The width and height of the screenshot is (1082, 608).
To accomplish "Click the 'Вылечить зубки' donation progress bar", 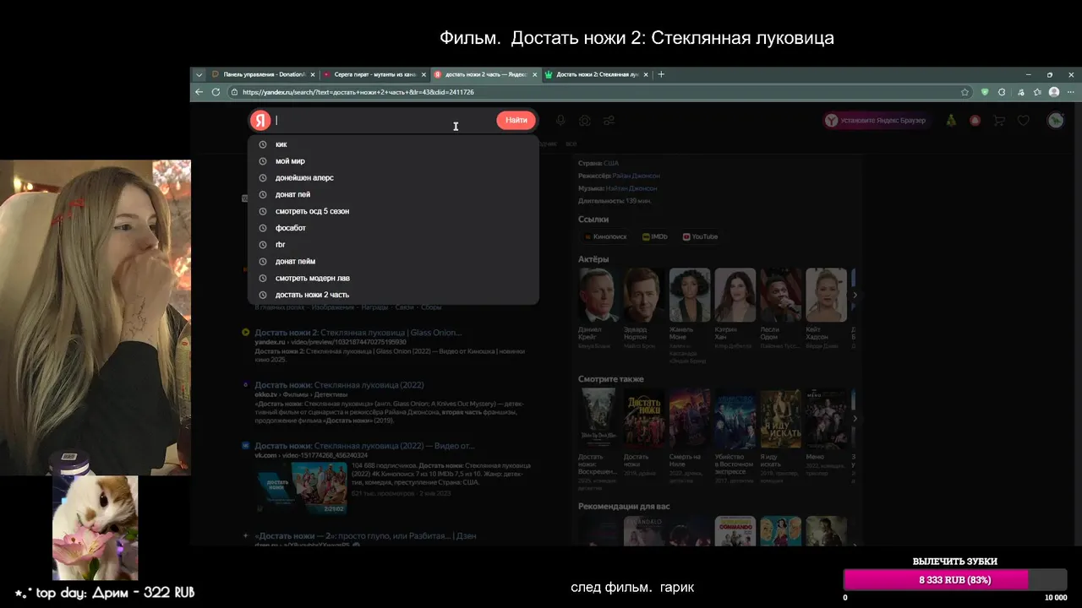I will click(x=955, y=580).
